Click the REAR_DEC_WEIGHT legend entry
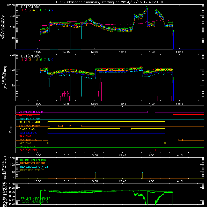The width and height of the screenshot is (207, 207). (32, 170)
